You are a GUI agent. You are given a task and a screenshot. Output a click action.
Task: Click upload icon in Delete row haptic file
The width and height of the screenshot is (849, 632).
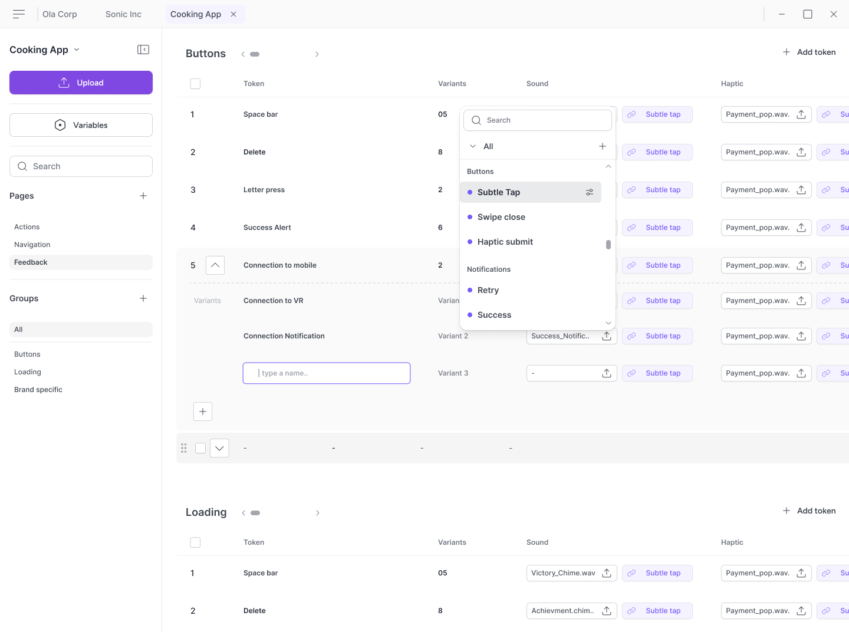[801, 152]
